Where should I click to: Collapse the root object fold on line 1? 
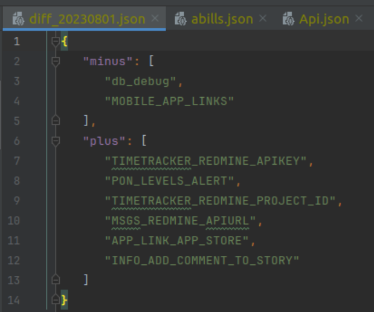[x=56, y=42]
